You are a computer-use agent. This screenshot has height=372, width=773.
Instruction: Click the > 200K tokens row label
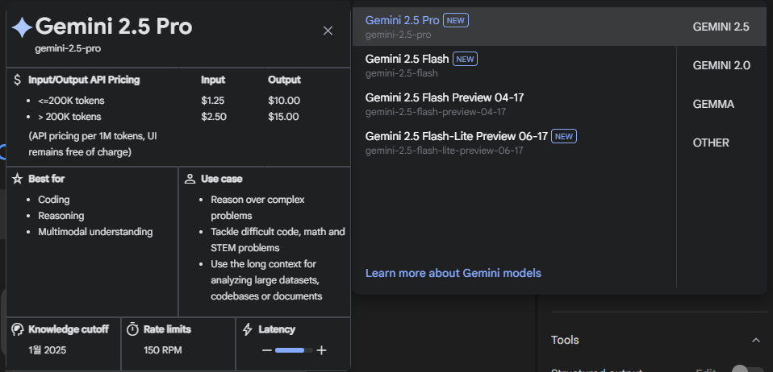point(69,117)
